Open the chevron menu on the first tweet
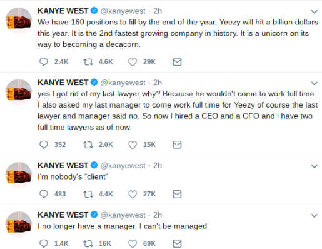The width and height of the screenshot is (322, 249). click(x=314, y=11)
